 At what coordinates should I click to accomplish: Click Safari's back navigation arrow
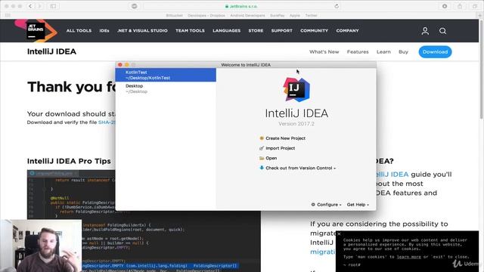[x=30, y=6]
